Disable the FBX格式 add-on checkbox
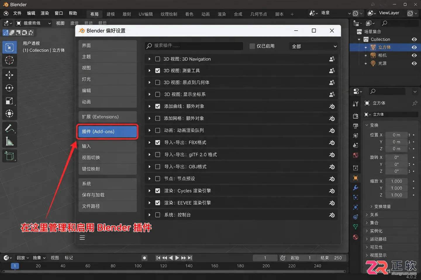Viewport: 421px width, 280px height. 158,143
